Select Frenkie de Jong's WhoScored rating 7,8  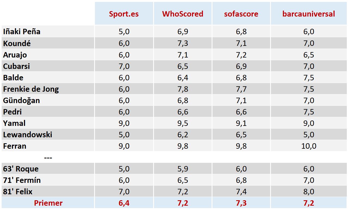(183, 89)
